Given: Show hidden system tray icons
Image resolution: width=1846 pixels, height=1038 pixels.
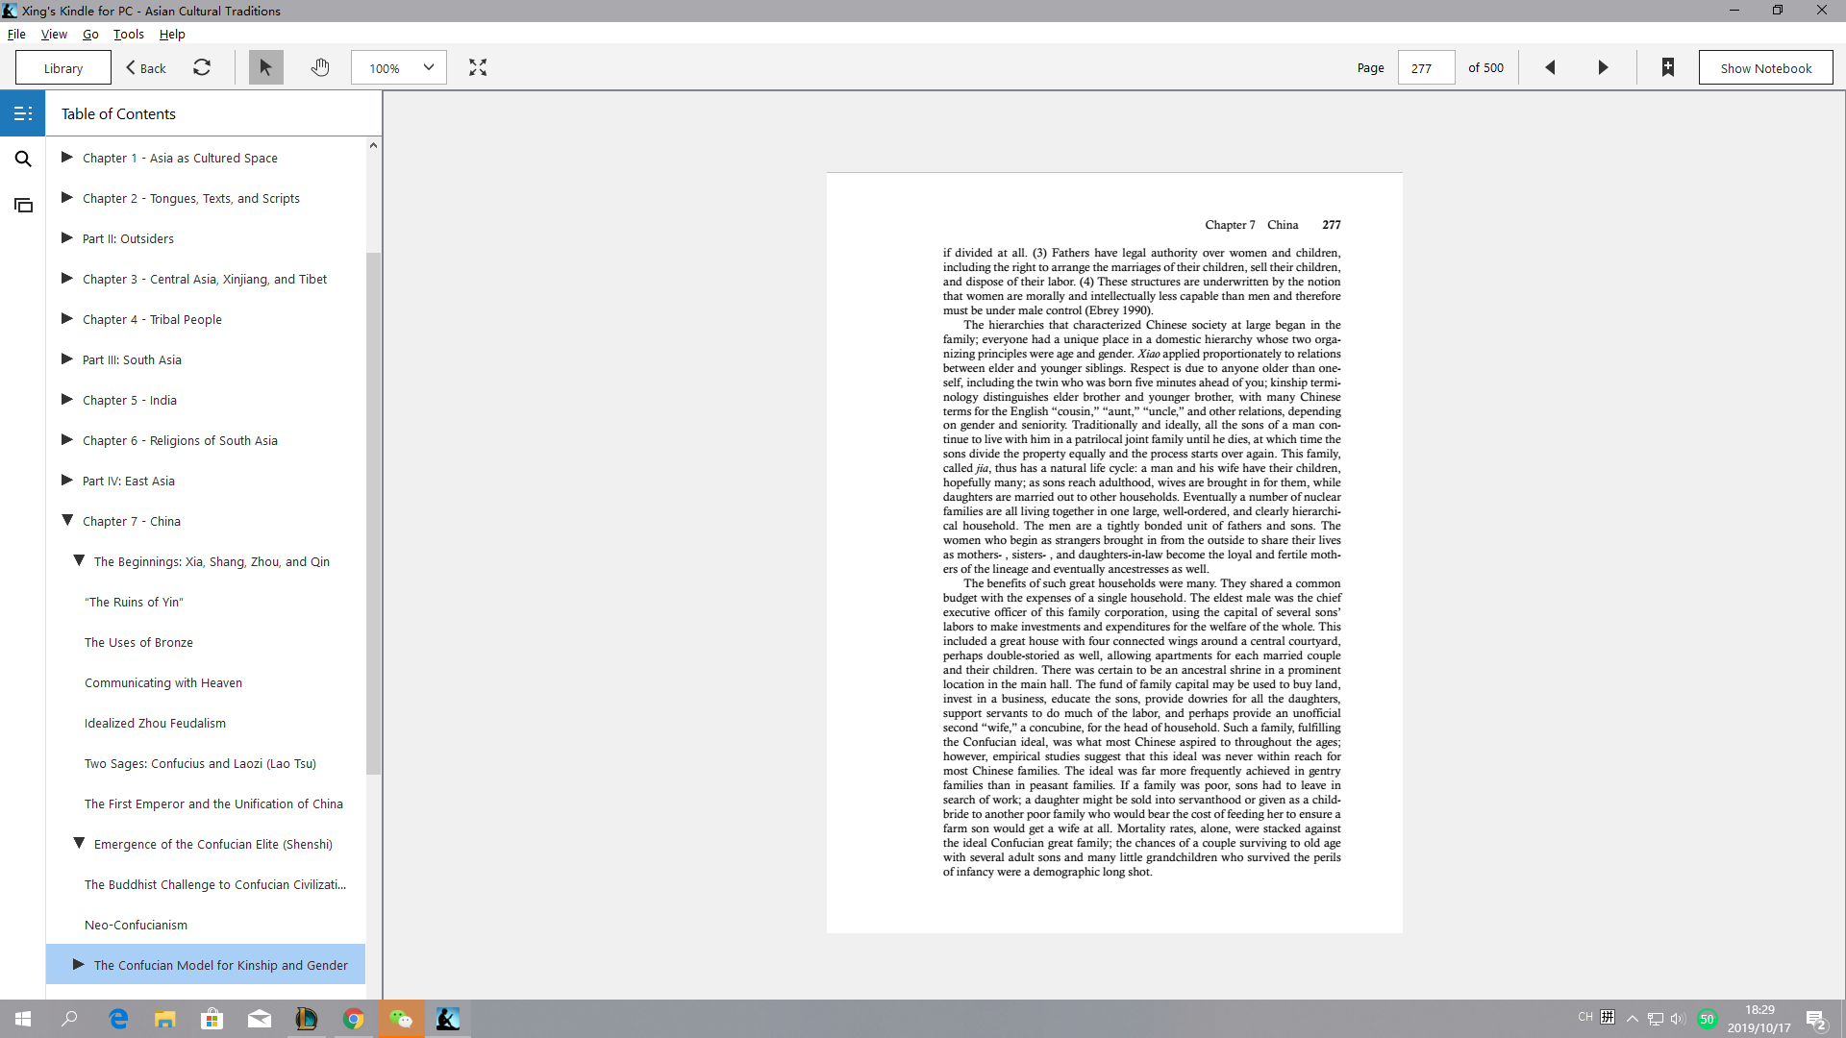Looking at the screenshot, I should click(1633, 1019).
